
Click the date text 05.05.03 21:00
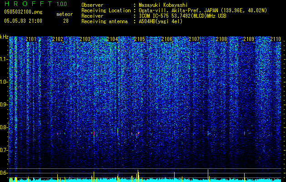23,21
